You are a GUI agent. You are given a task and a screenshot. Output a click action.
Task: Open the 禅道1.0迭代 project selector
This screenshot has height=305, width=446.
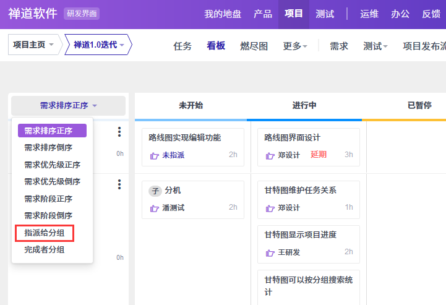click(98, 45)
